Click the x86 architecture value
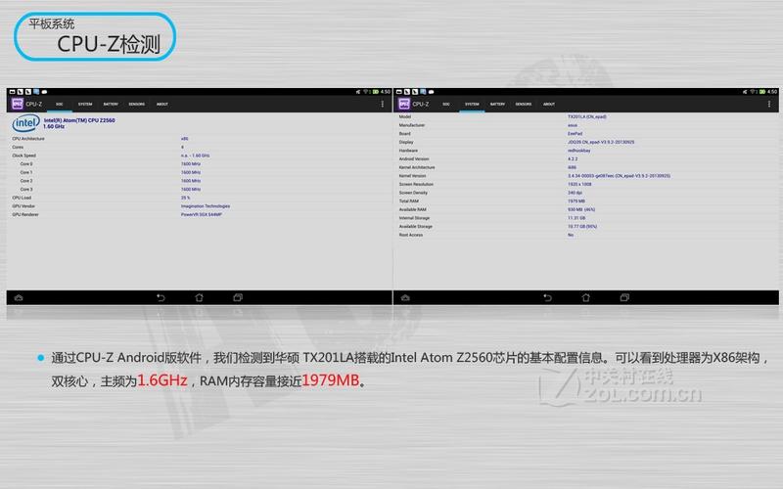 point(184,139)
